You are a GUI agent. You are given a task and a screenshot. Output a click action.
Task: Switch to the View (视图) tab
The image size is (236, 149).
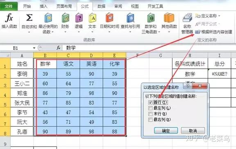(135, 6)
